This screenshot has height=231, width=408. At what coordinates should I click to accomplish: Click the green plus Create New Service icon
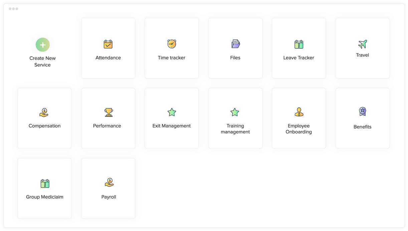[x=43, y=45]
